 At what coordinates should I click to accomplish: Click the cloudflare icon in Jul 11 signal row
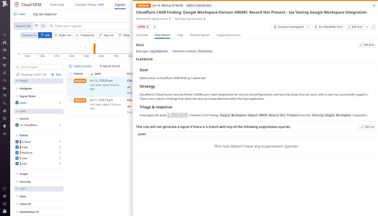click(129, 106)
